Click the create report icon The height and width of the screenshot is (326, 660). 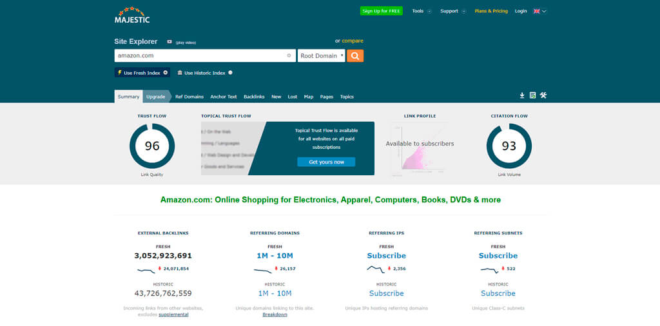(532, 95)
